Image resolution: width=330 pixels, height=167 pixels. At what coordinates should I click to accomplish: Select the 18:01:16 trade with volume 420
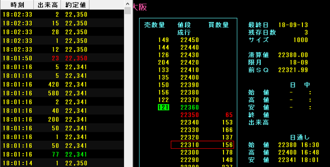pyautogui.click(x=62, y=84)
